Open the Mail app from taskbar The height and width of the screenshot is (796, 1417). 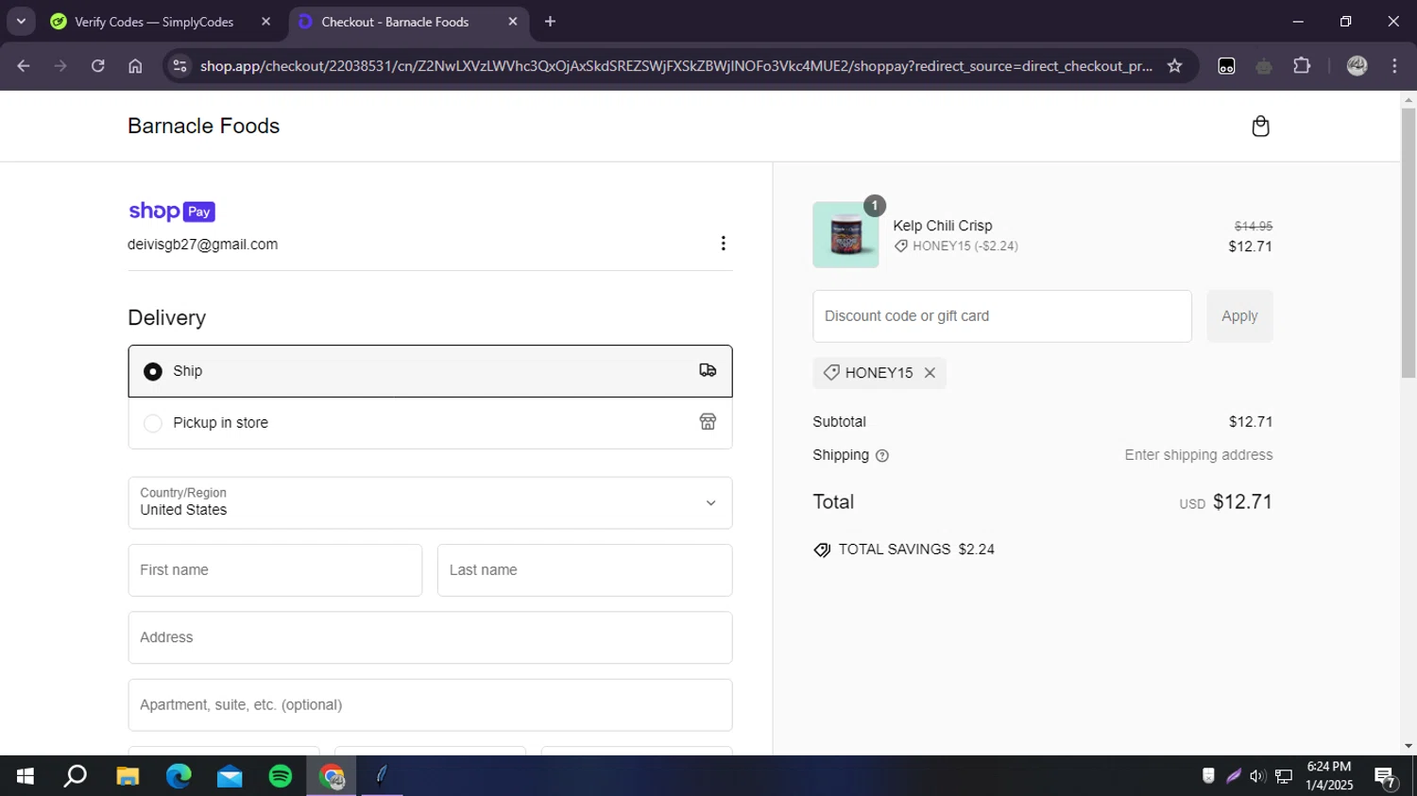click(230, 776)
